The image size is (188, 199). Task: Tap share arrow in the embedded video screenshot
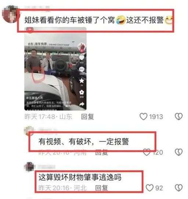point(82,104)
